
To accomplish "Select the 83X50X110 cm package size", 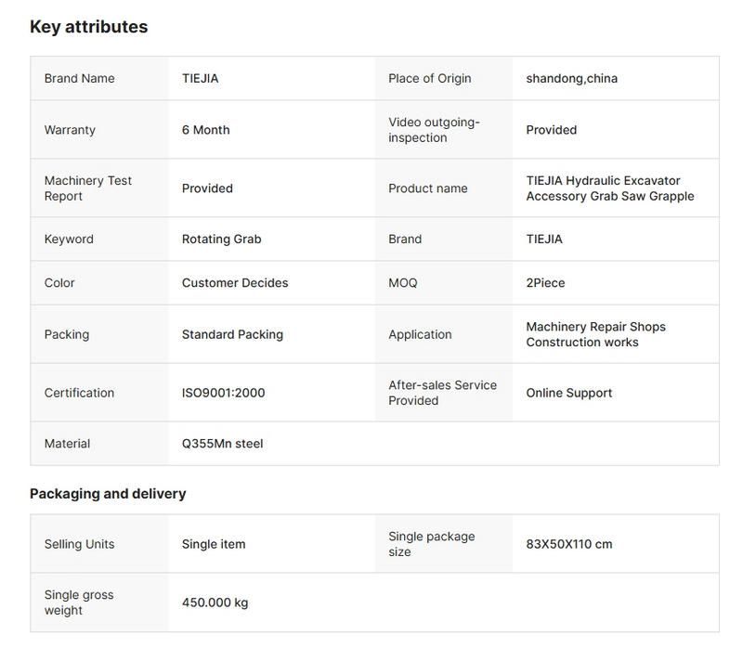I will pos(568,544).
